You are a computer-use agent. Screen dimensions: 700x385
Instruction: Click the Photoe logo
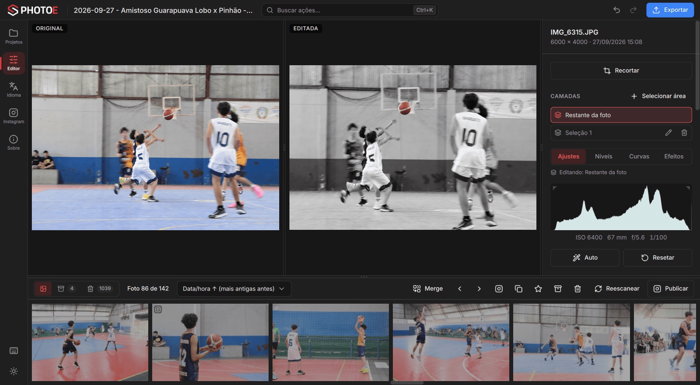pos(33,10)
